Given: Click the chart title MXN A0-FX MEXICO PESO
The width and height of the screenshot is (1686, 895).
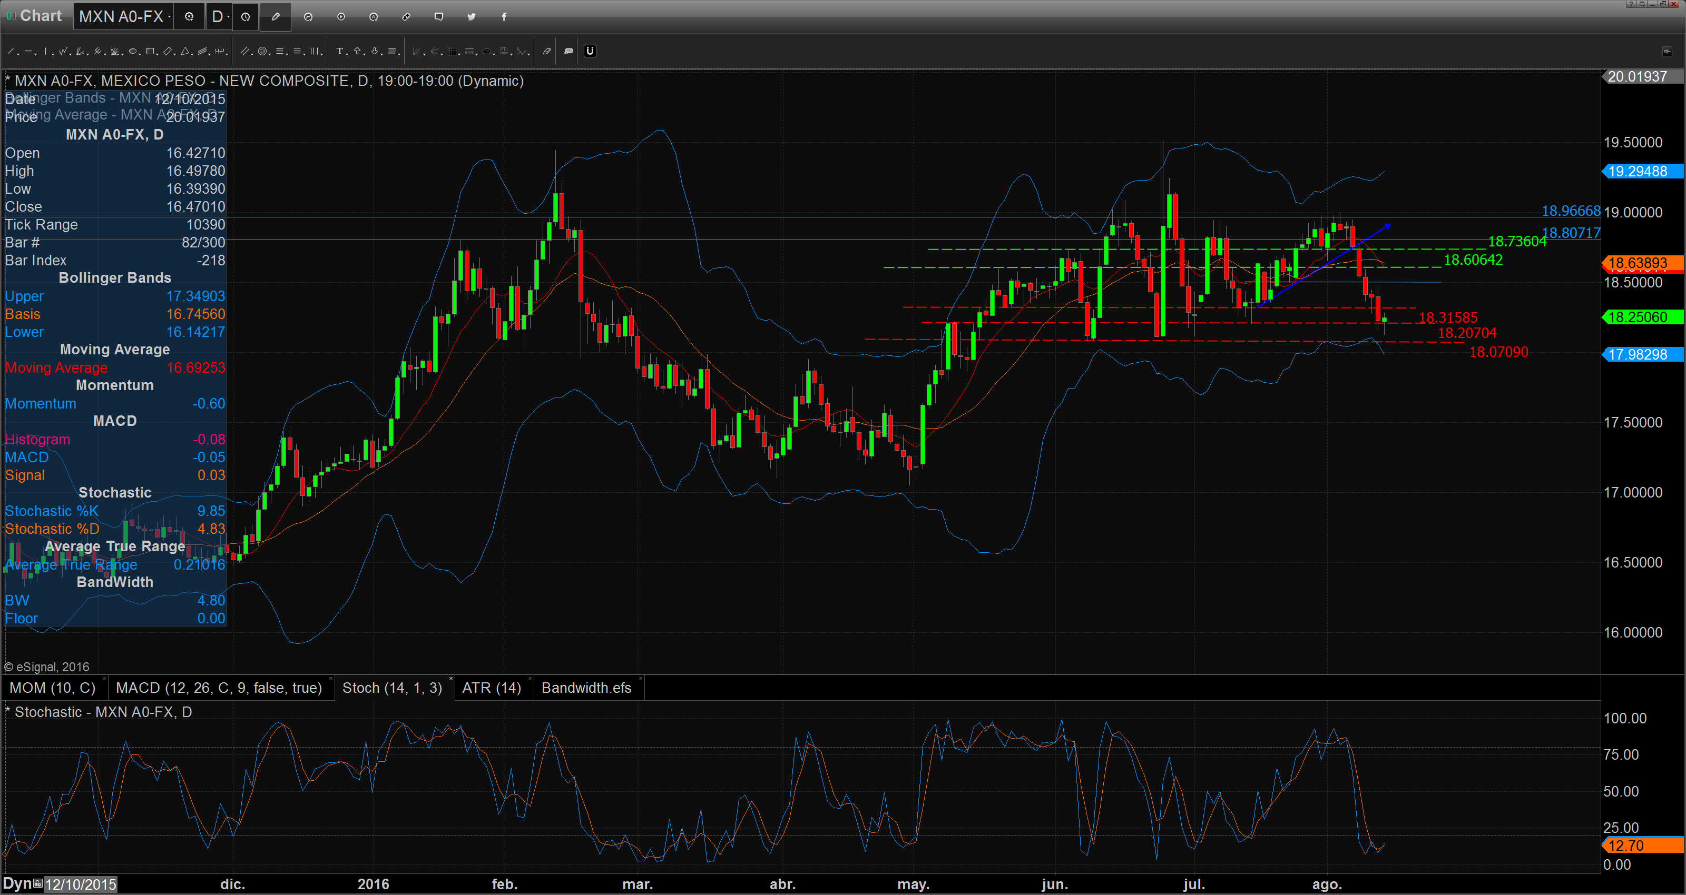Looking at the screenshot, I should 264,81.
